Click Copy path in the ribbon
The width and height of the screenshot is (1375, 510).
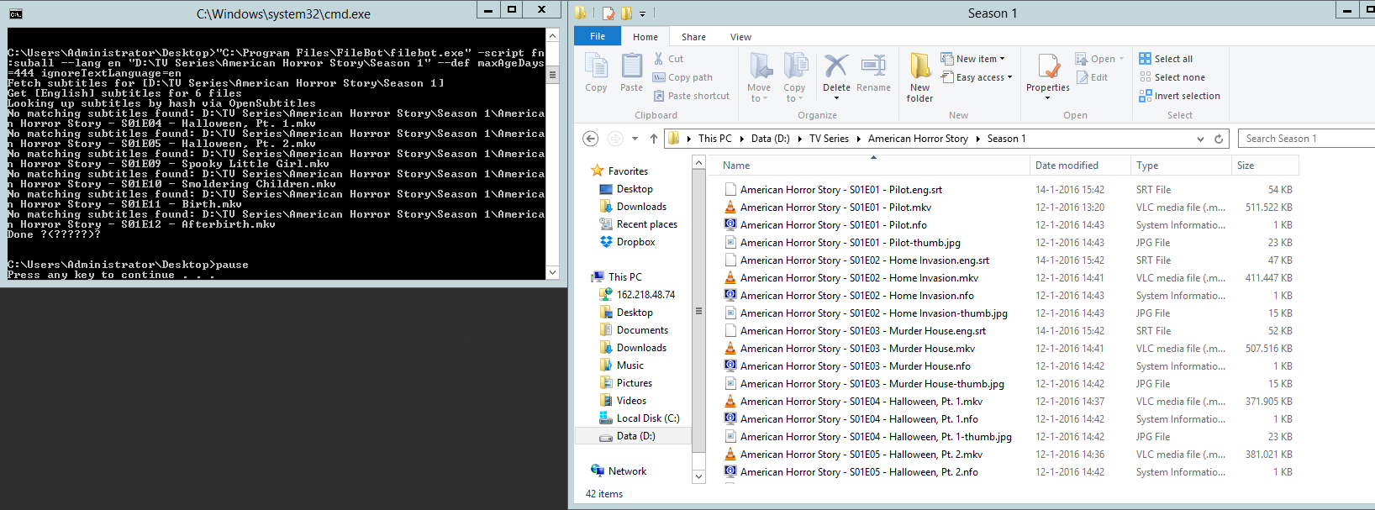(682, 77)
